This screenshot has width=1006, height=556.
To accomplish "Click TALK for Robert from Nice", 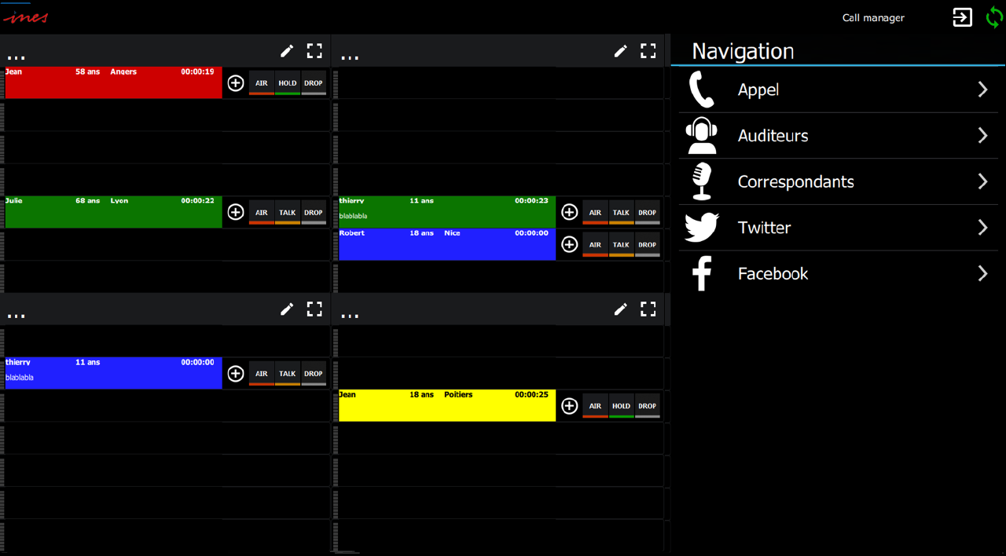I will [621, 244].
